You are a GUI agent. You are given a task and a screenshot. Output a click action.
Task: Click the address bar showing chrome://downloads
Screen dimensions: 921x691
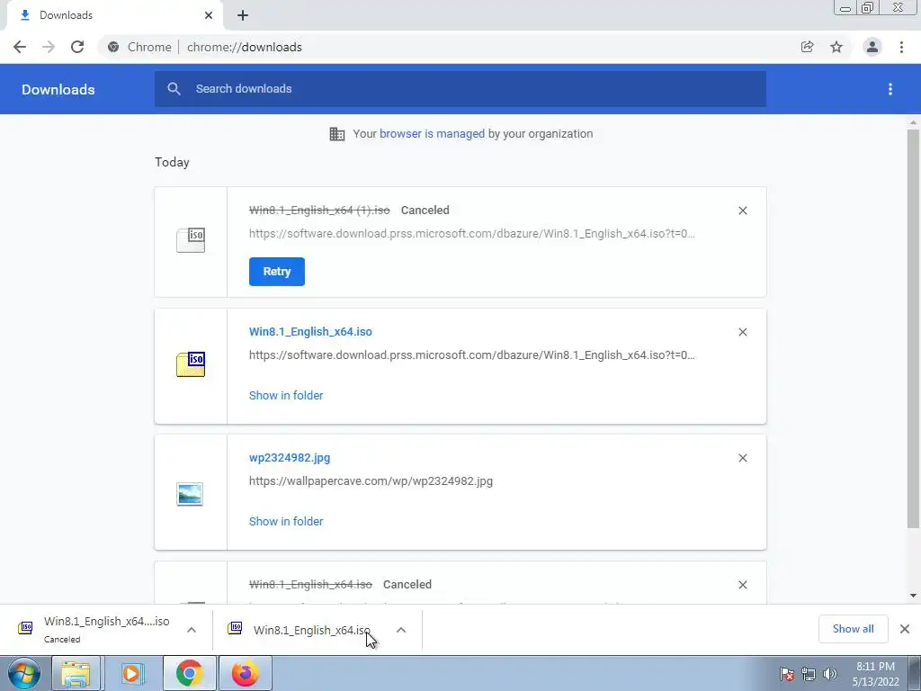pos(244,47)
